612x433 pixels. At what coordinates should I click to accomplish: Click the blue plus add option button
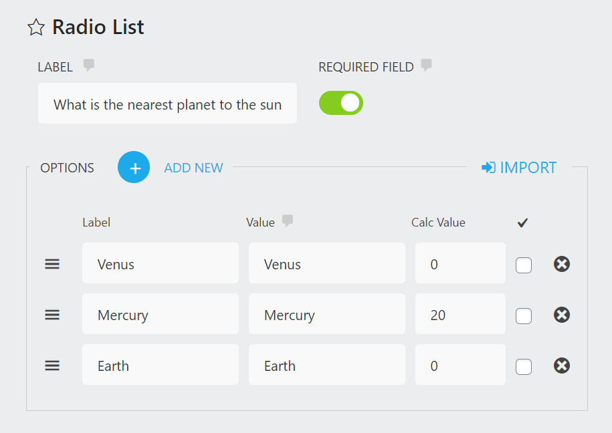tap(134, 167)
